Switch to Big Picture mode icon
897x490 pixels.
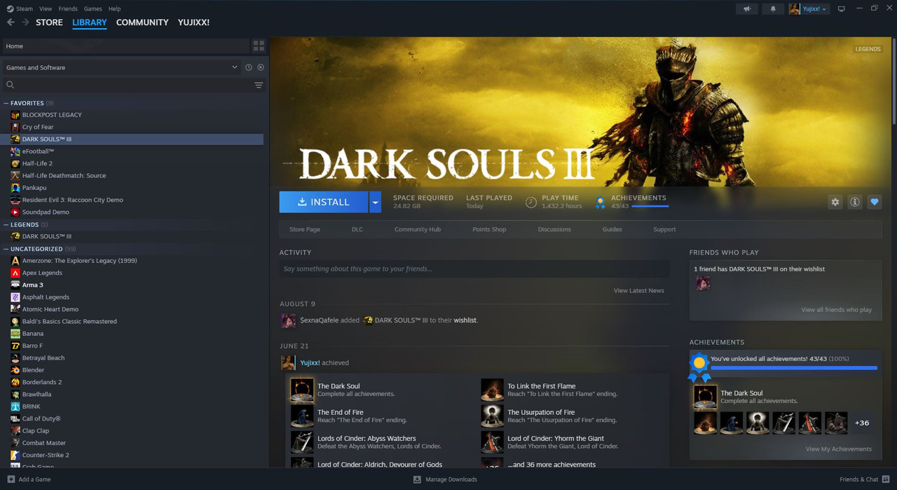point(842,8)
